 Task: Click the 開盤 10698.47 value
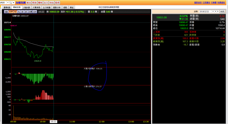[x=183, y=22]
